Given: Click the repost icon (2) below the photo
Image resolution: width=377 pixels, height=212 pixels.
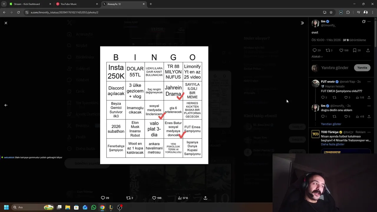Looking at the screenshot, I should (x=130, y=198).
